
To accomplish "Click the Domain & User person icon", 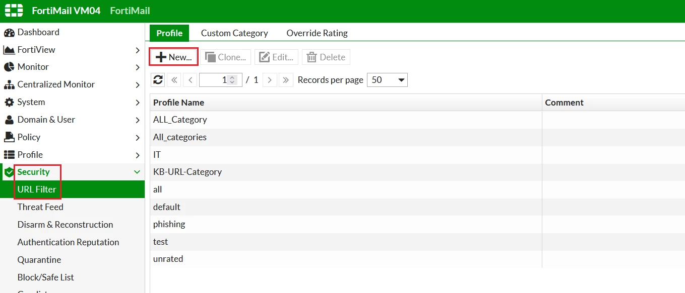I will 9,120.
